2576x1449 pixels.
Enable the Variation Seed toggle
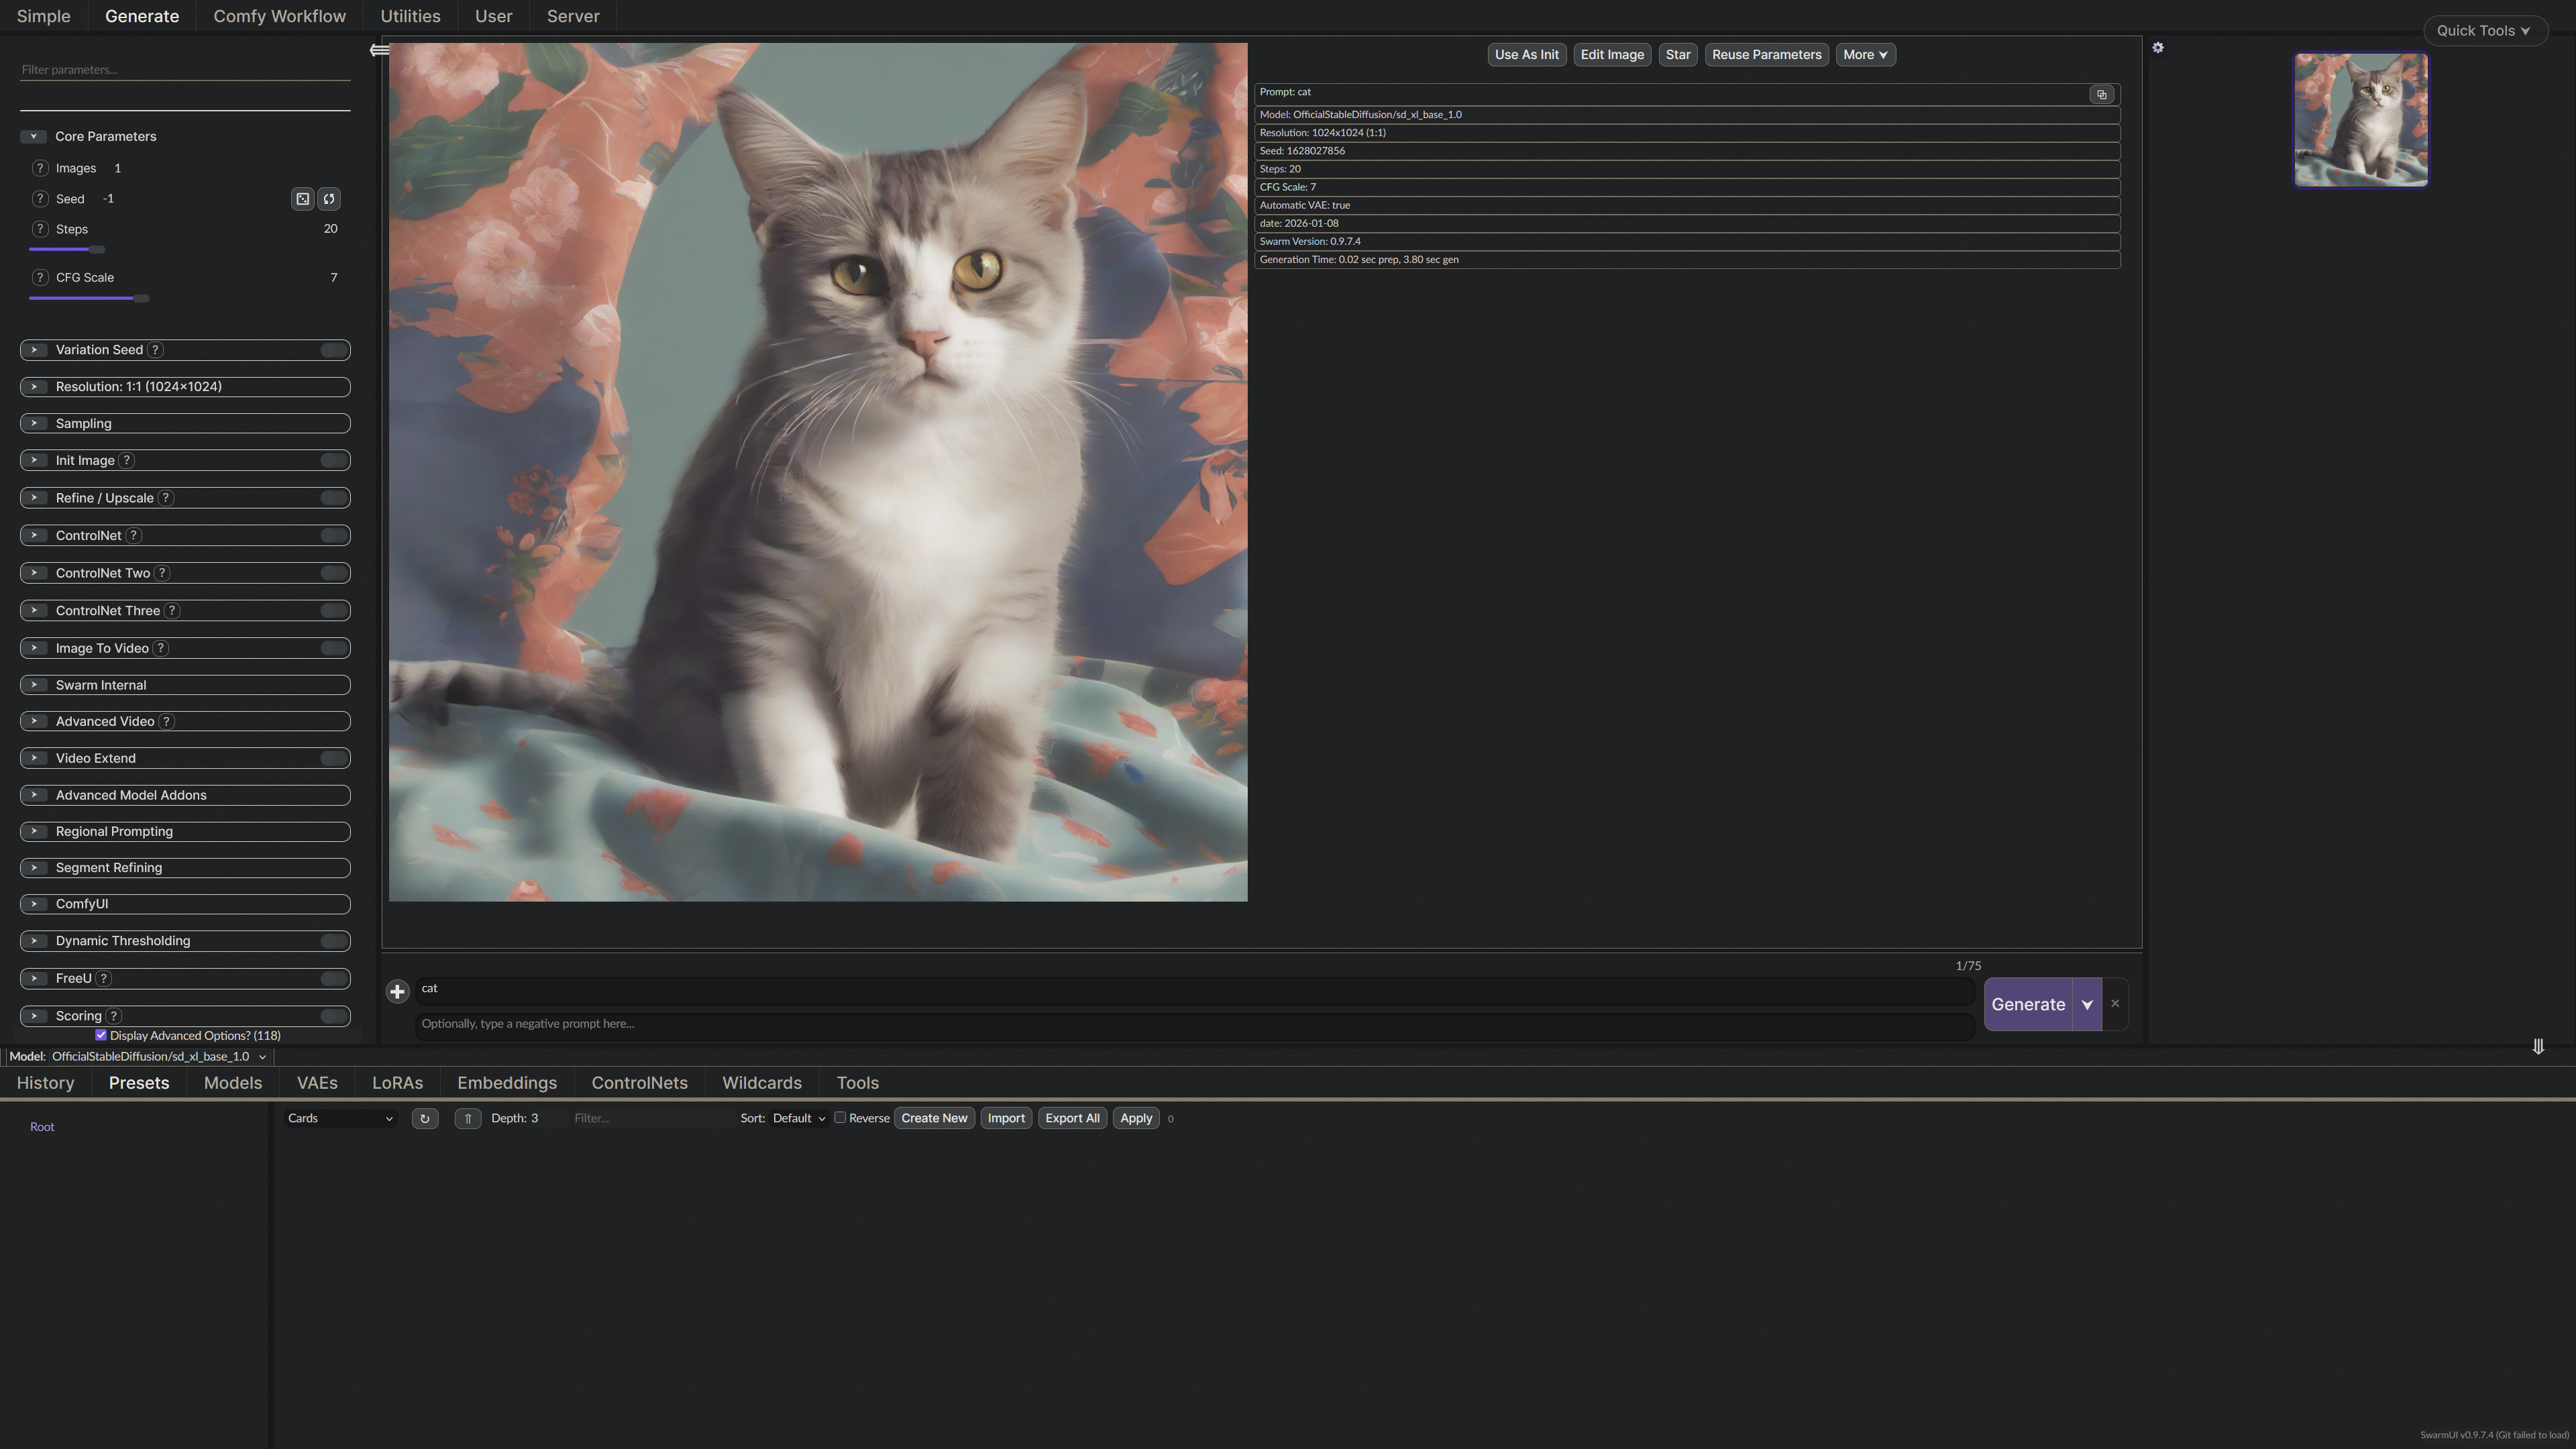[x=333, y=350]
